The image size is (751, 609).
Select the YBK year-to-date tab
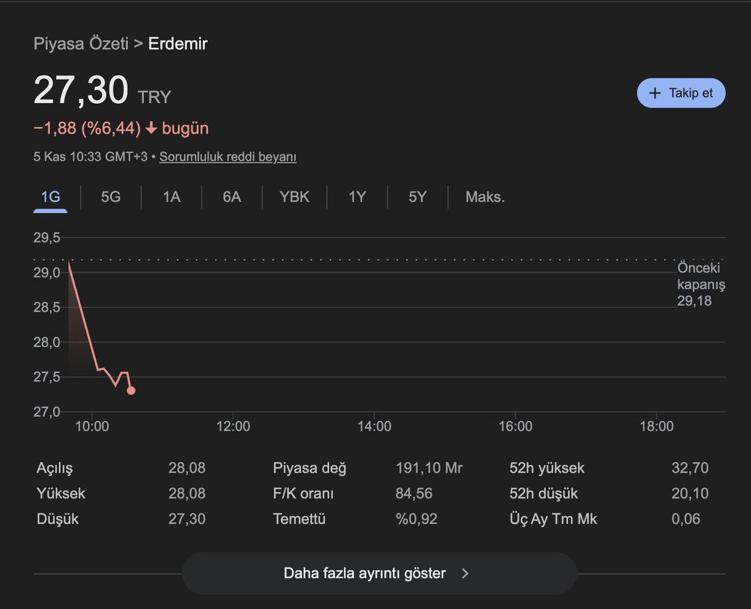coord(294,197)
